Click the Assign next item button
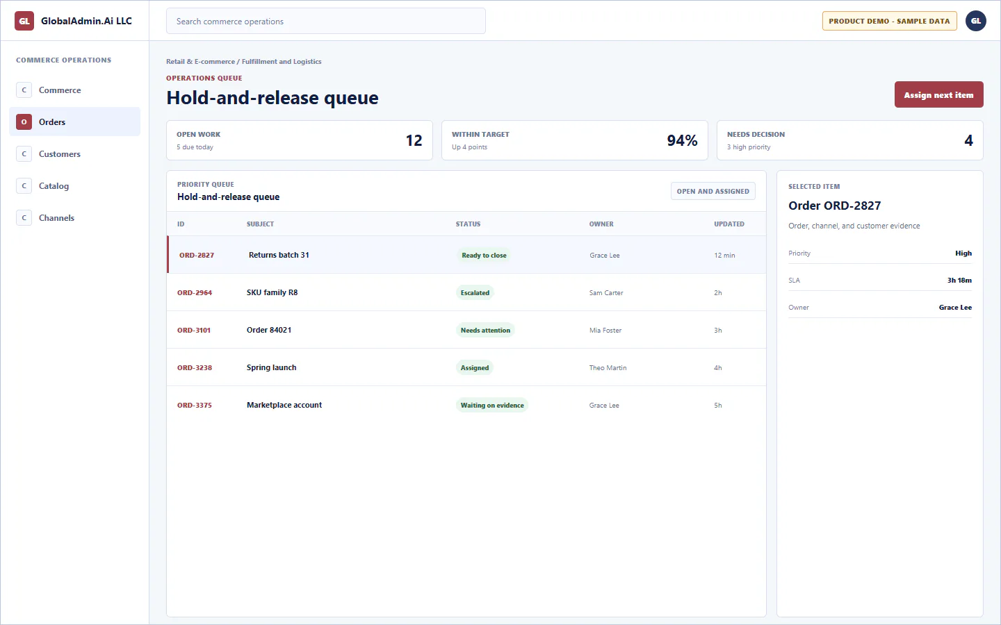This screenshot has height=625, width=1001. click(938, 95)
